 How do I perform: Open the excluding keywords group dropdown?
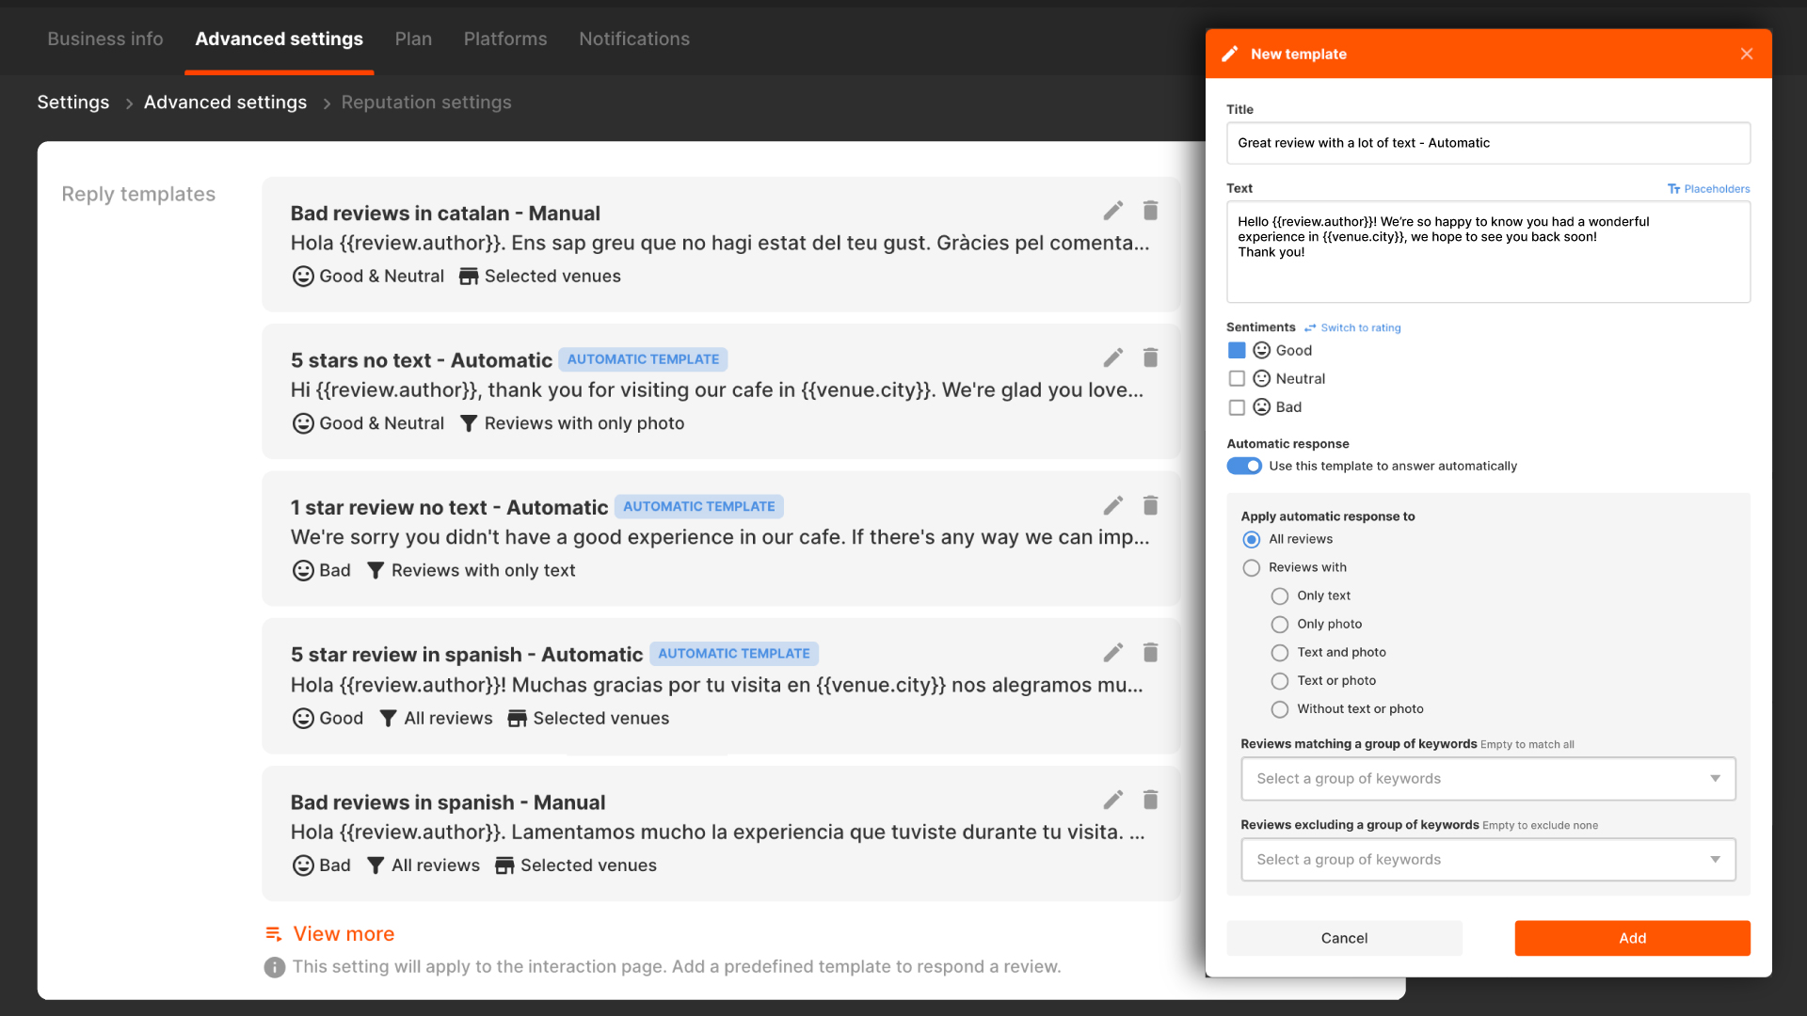click(1488, 860)
